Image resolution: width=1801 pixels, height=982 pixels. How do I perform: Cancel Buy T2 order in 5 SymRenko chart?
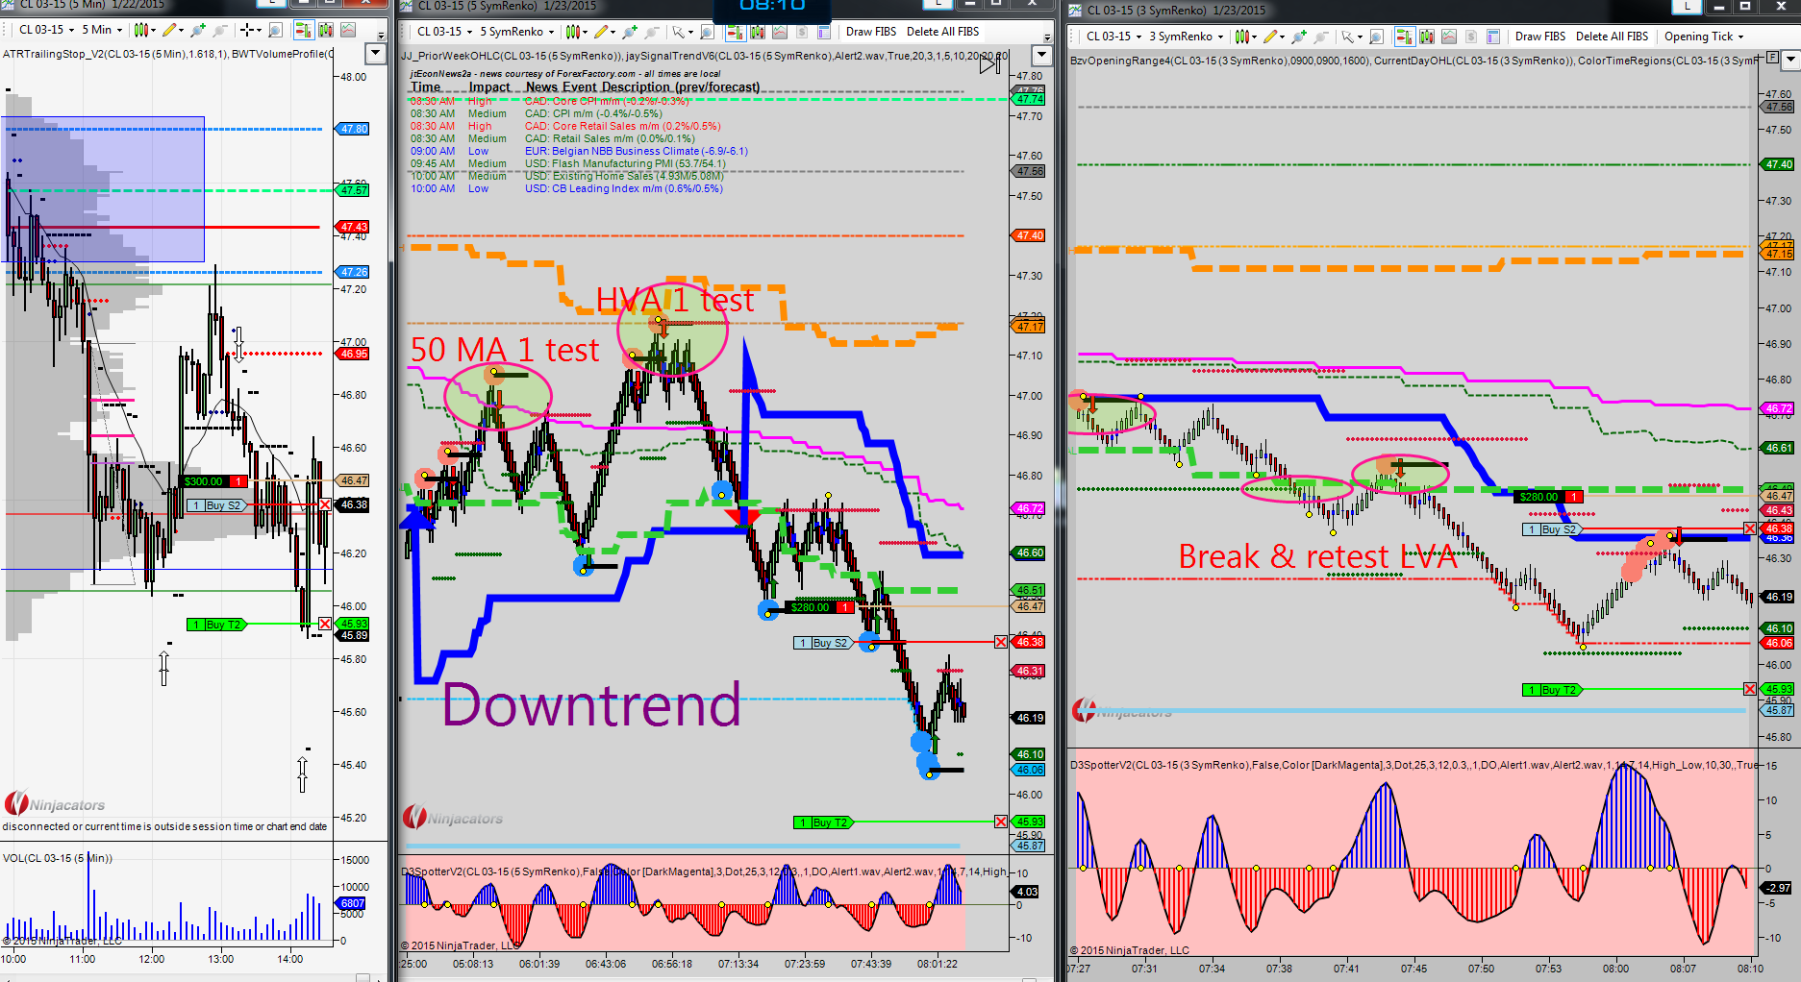(x=1001, y=822)
